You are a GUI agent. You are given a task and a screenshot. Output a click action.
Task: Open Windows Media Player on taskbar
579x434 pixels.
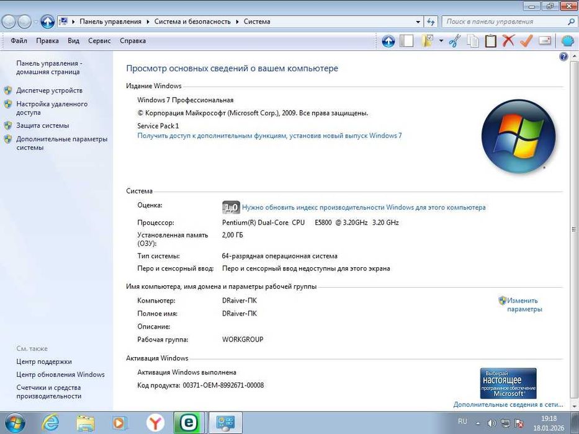120,423
